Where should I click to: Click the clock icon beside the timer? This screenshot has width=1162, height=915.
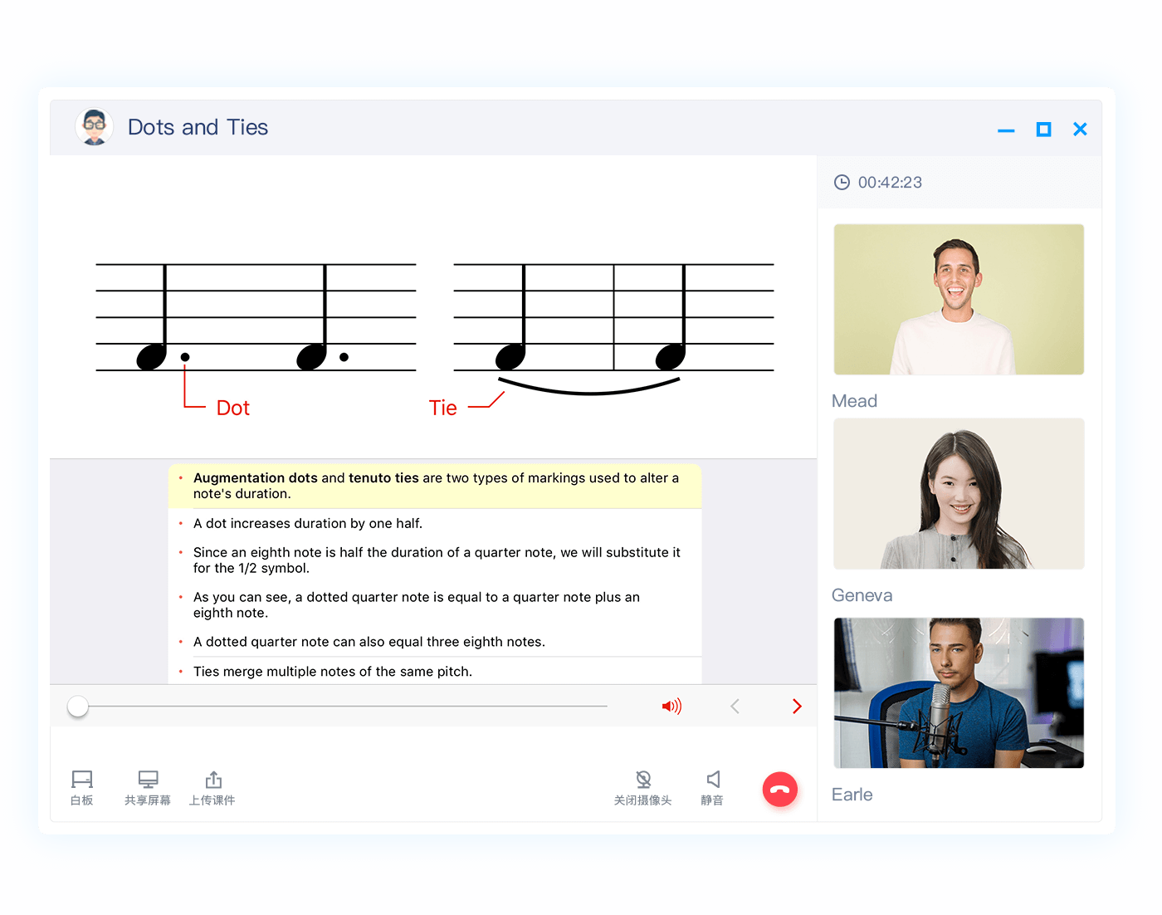[x=842, y=183]
